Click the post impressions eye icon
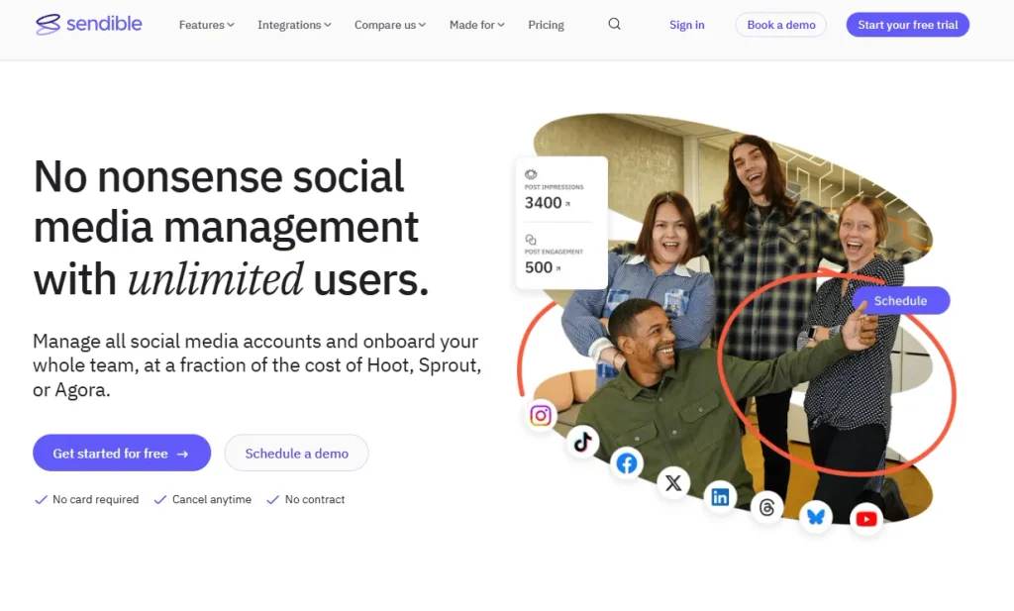This screenshot has height=611, width=1014. [531, 174]
